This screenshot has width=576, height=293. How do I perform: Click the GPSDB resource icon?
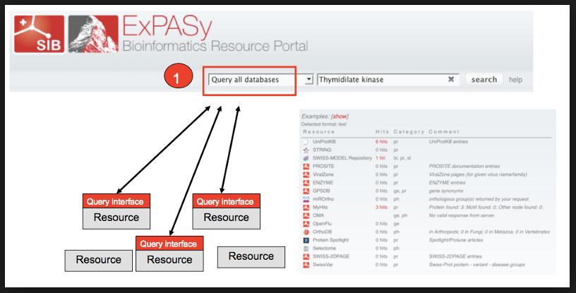tap(306, 191)
